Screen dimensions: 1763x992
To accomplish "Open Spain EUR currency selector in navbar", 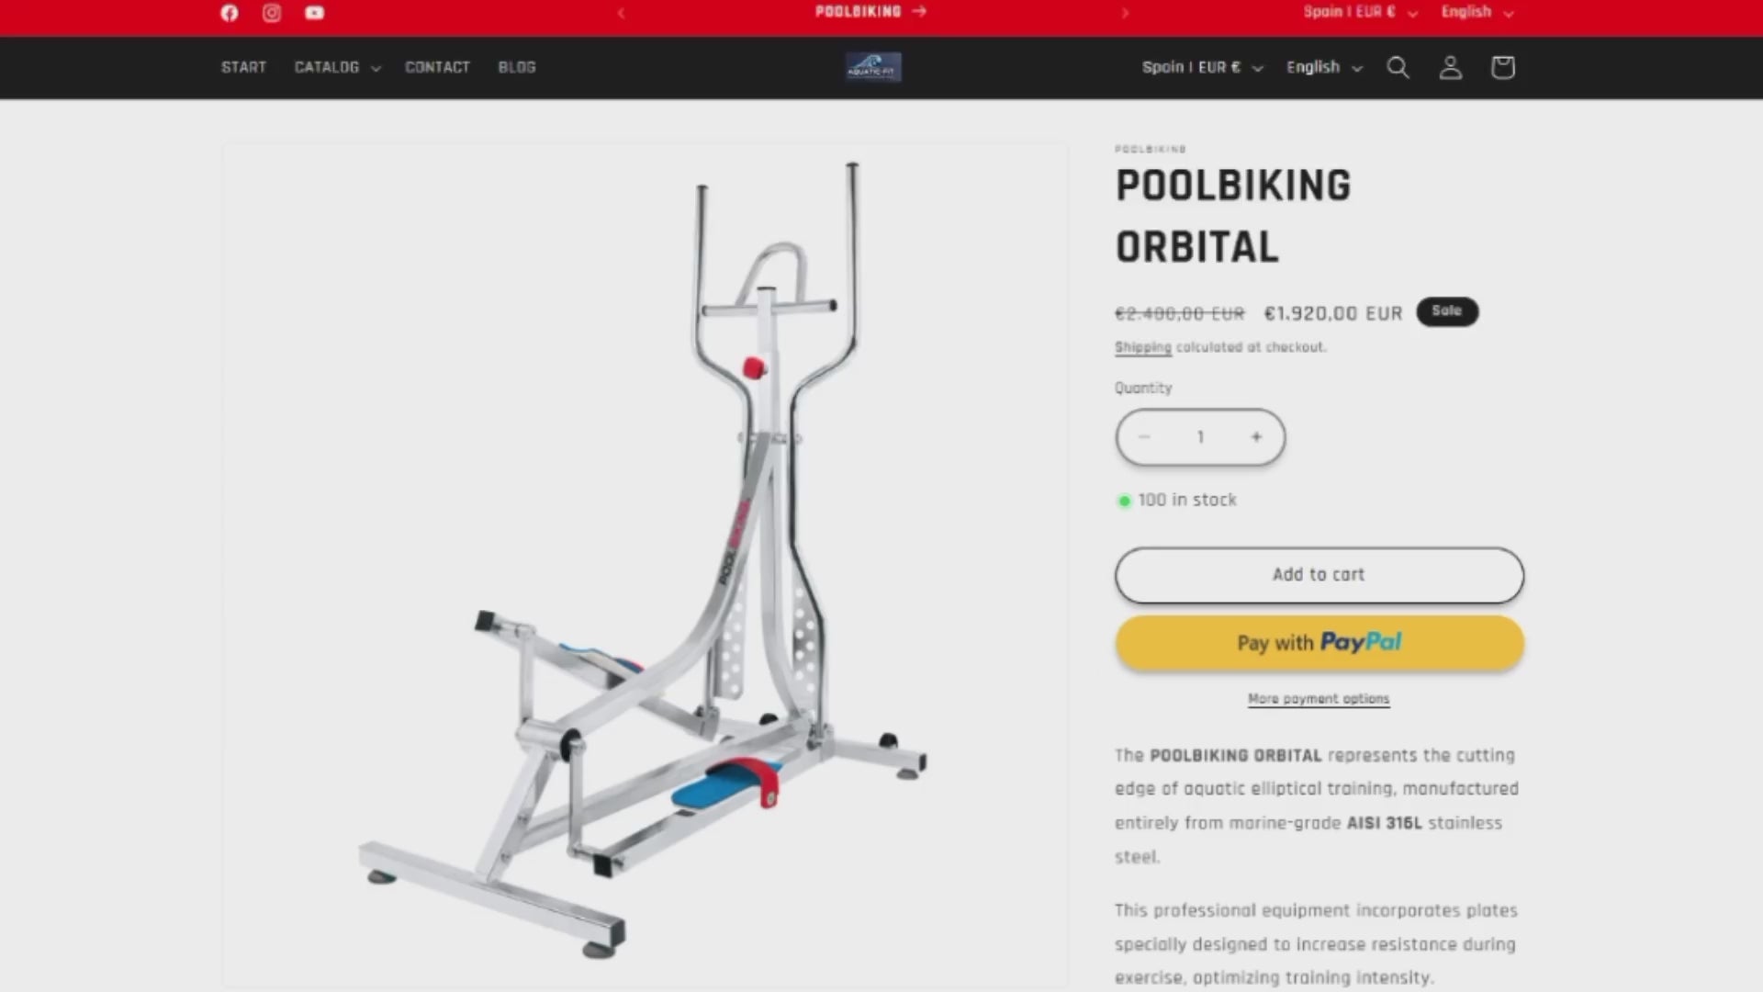I will point(1203,67).
